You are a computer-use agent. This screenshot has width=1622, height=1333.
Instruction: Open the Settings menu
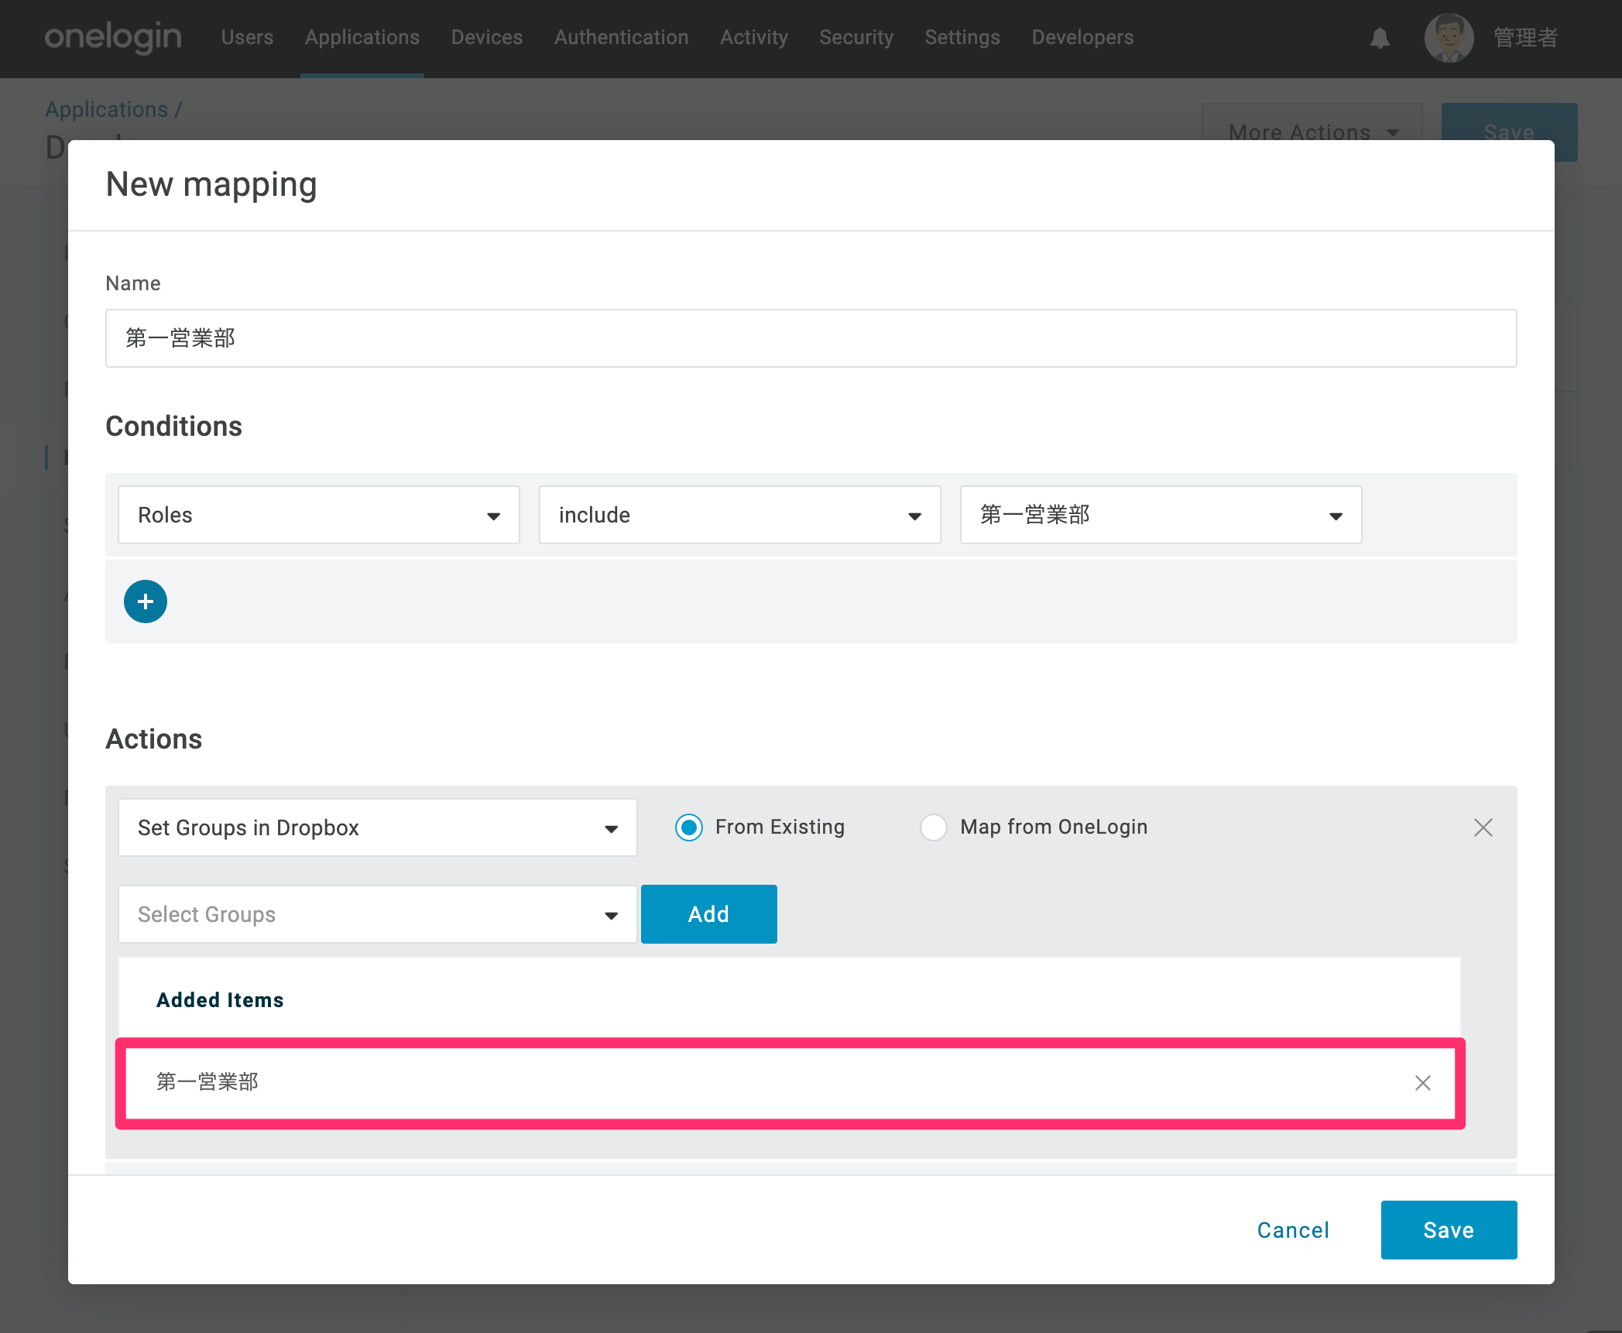pyautogui.click(x=962, y=37)
